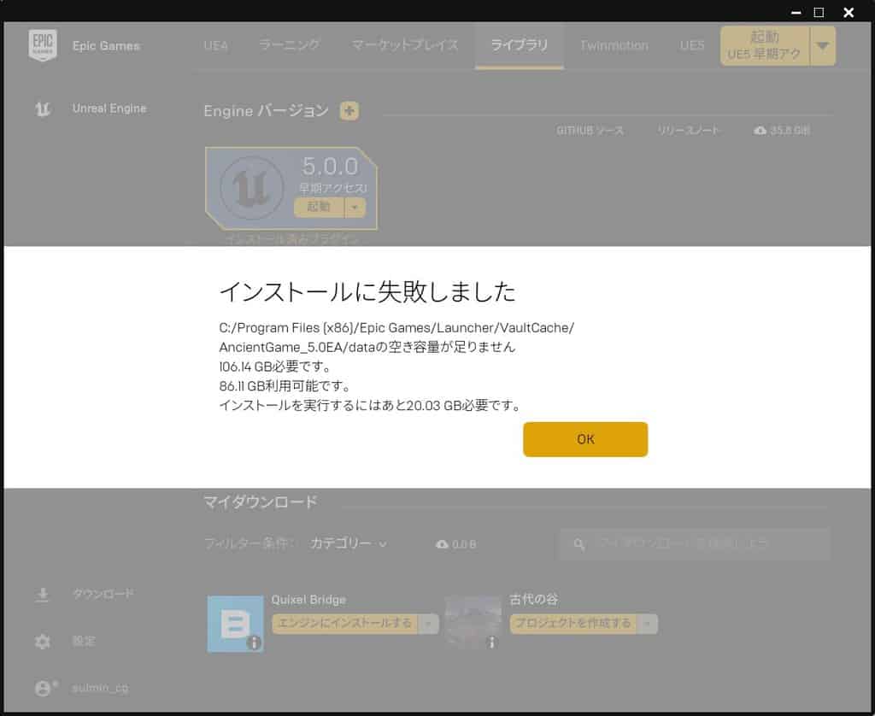The image size is (875, 716).
Task: Click the Unreal Engine 5.0.0 logo
Action: tap(251, 187)
